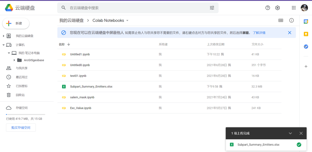Screen dimensions: 312x152
Task: Open 与我共享 section
Action: point(22,68)
